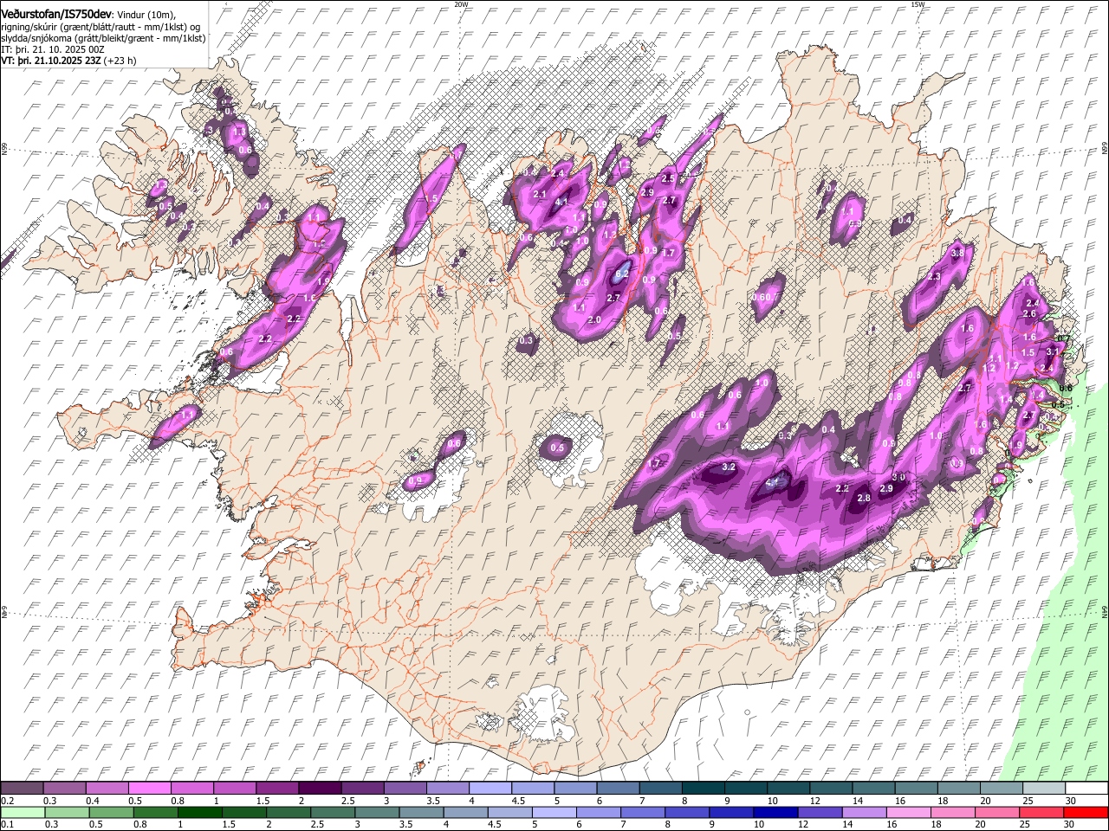Select upper legend white swatch after 30
This screenshot has width=1109, height=831.
tap(1086, 789)
